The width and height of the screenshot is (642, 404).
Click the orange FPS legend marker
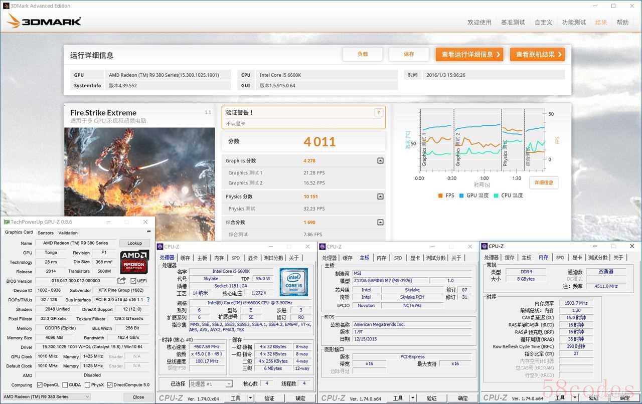[x=440, y=195]
